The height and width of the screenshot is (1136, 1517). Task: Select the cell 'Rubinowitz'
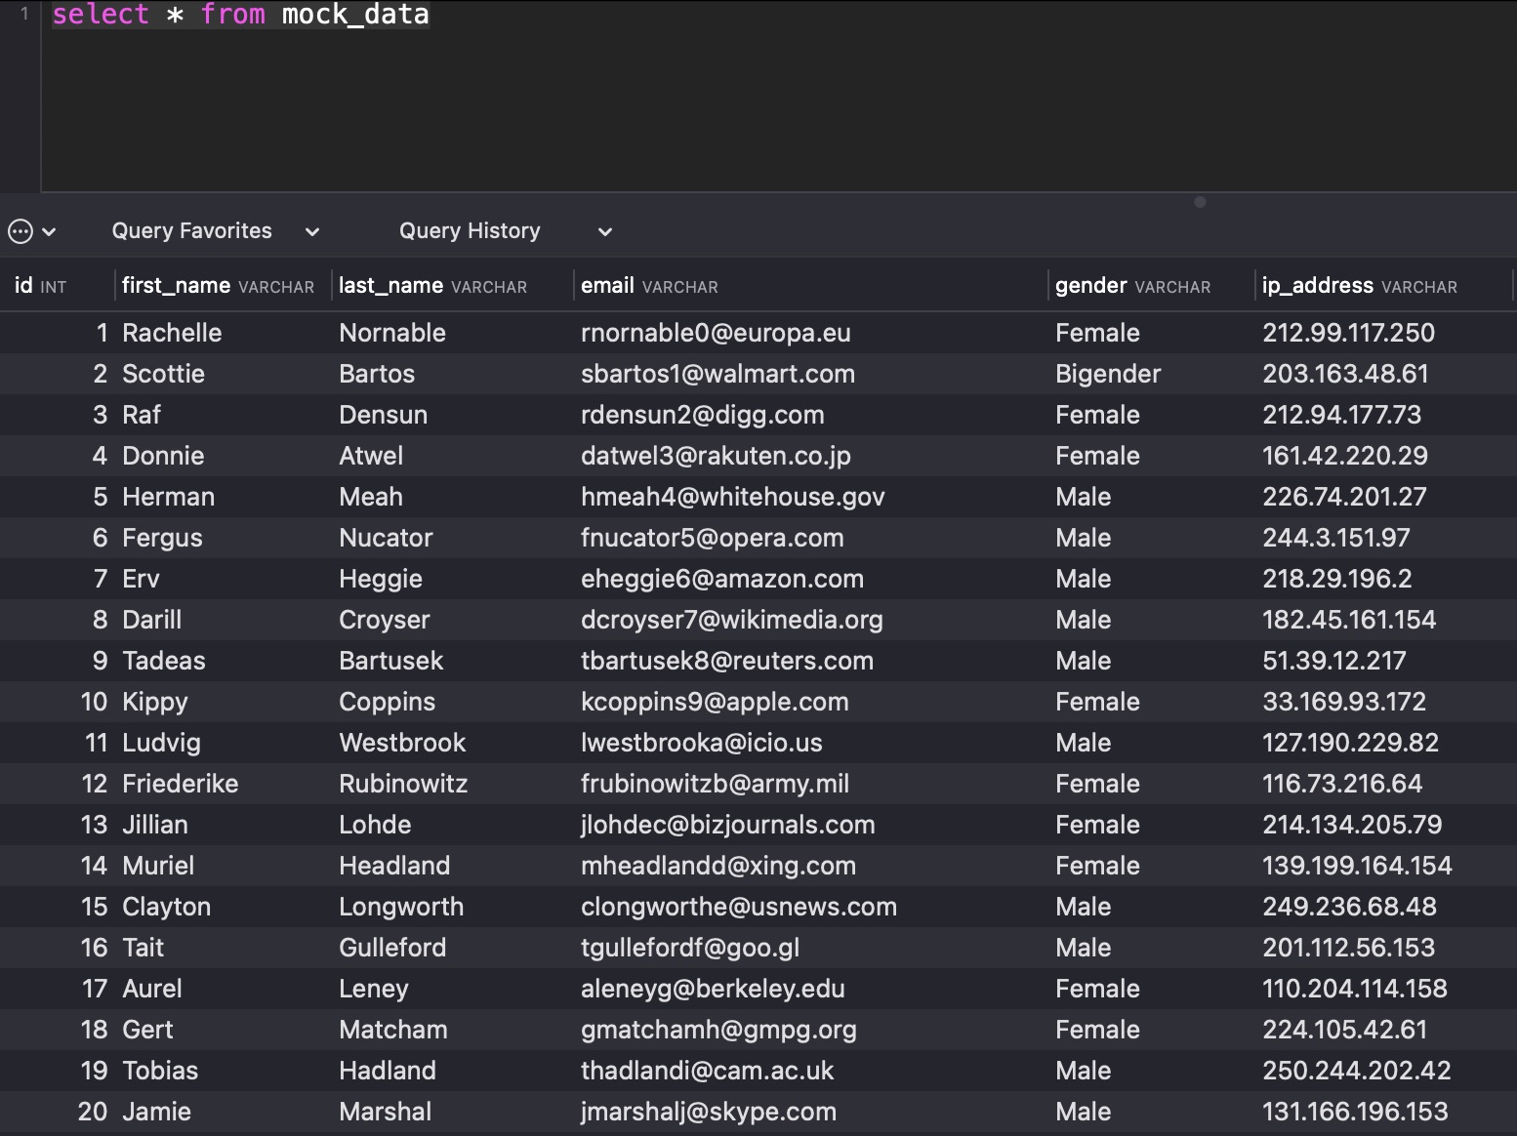403,784
